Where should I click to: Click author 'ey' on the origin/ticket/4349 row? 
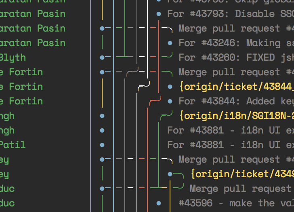(x=4, y=175)
